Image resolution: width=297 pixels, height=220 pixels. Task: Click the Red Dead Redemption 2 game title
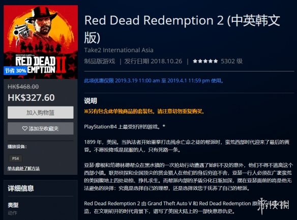[x=182, y=29]
